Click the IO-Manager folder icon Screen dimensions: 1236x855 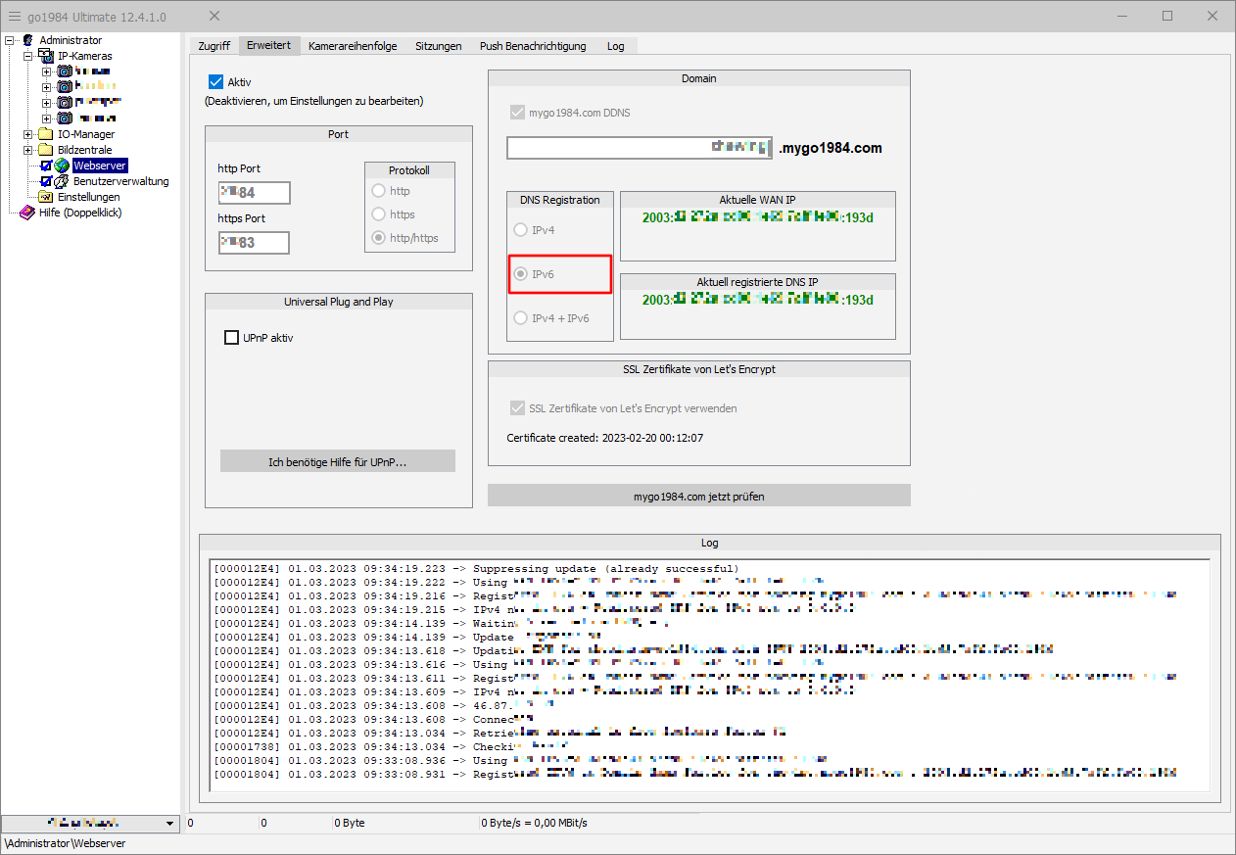pyautogui.click(x=46, y=134)
